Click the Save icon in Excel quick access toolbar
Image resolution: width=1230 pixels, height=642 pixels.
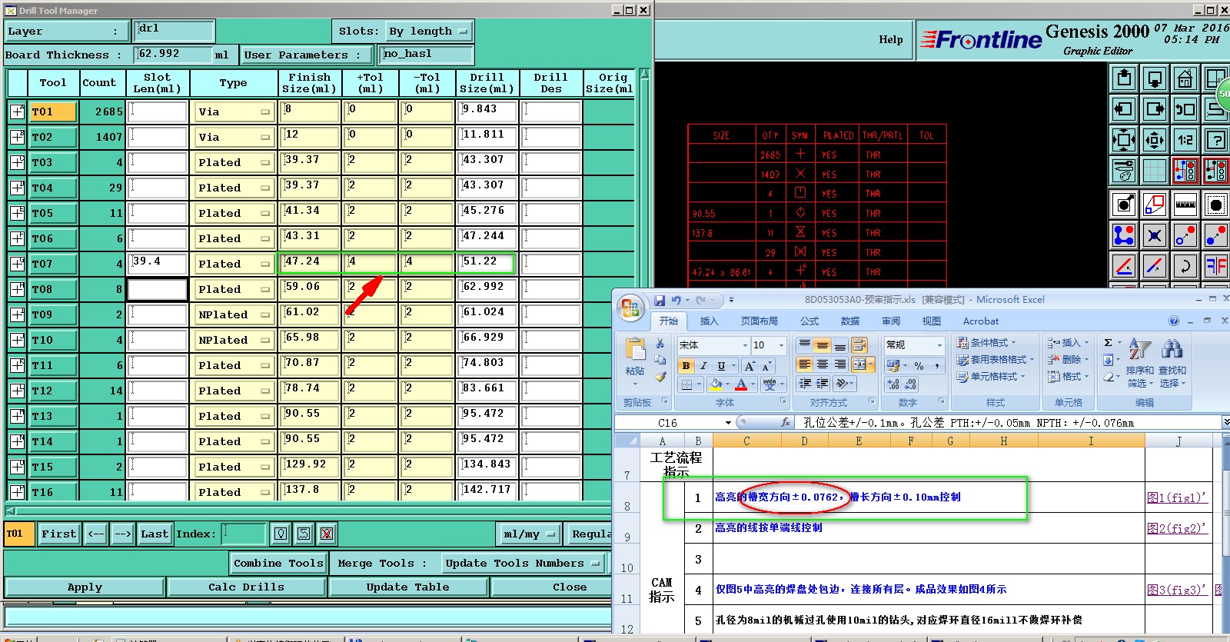click(x=659, y=301)
